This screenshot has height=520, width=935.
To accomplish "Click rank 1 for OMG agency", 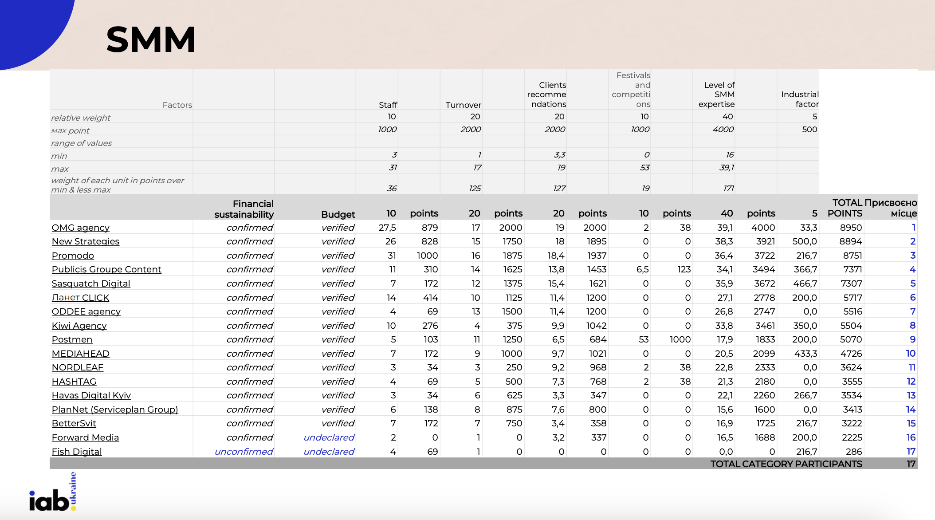I will [914, 228].
